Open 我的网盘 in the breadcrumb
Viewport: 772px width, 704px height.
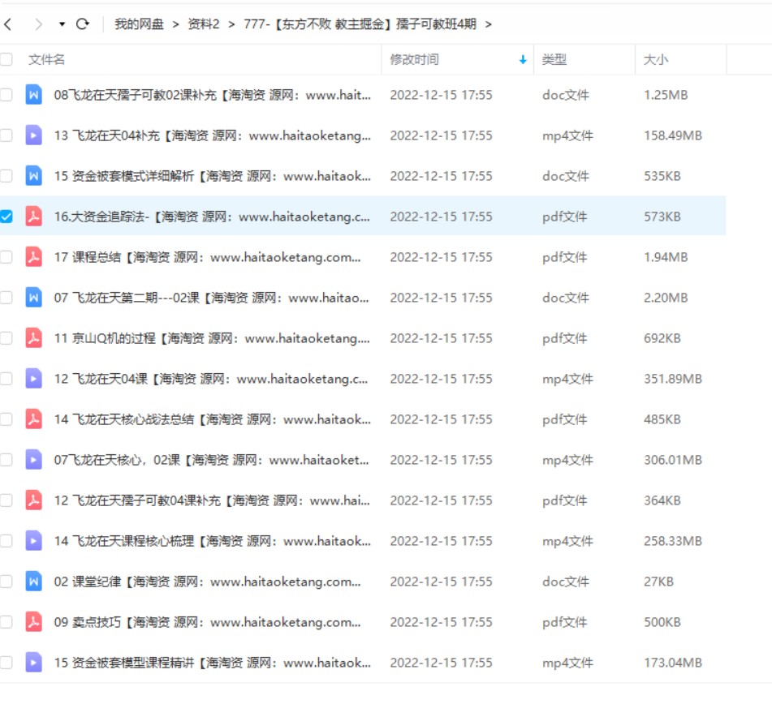(x=139, y=24)
